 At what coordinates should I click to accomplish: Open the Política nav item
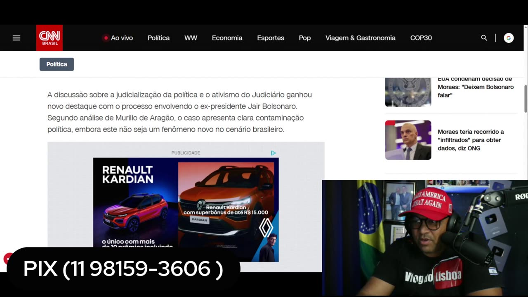coord(158,38)
